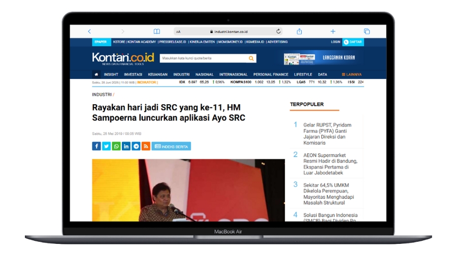Image resolution: width=457 pixels, height=256 pixels.
Task: Open the Safari bookmarks book icon
Action: [157, 31]
